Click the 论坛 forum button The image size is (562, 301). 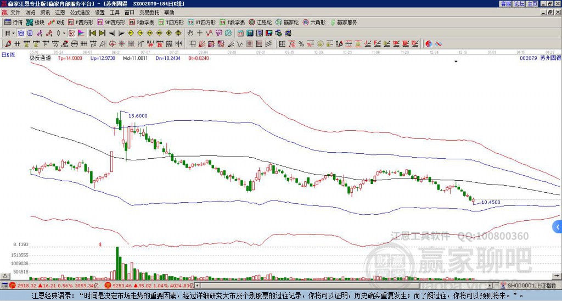click(x=519, y=4)
